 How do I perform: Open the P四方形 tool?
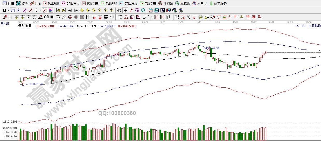51,3
